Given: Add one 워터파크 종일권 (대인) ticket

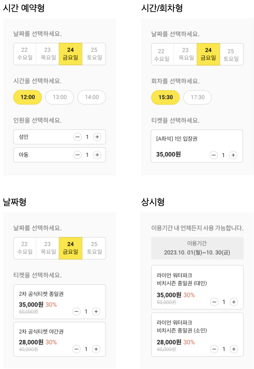Looking at the screenshot, I should point(234,302).
